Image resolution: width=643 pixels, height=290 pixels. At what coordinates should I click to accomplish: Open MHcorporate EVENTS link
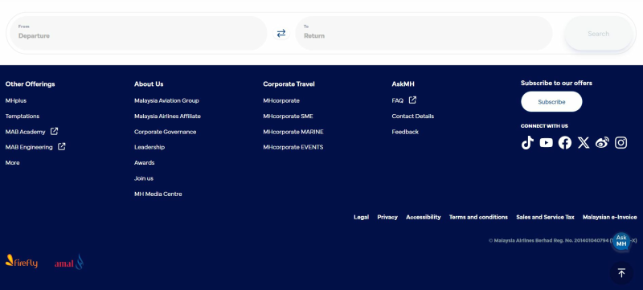coord(293,147)
